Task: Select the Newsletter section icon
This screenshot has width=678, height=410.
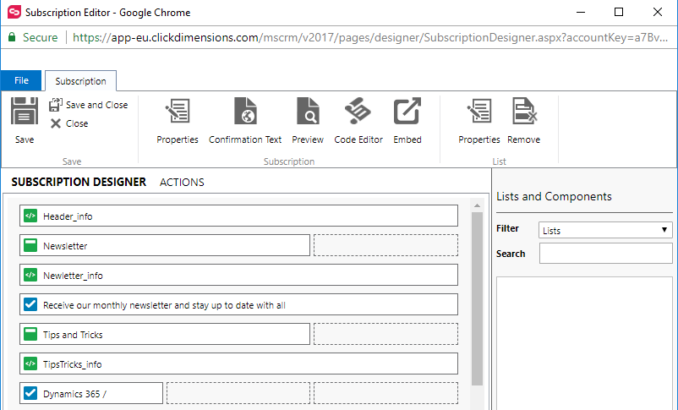Action: coord(30,245)
